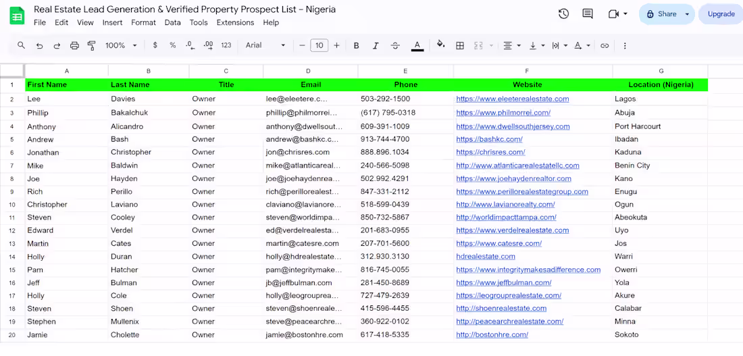The image size is (743, 356).
Task: Open the Google Sheets home icon
Action: (17, 16)
